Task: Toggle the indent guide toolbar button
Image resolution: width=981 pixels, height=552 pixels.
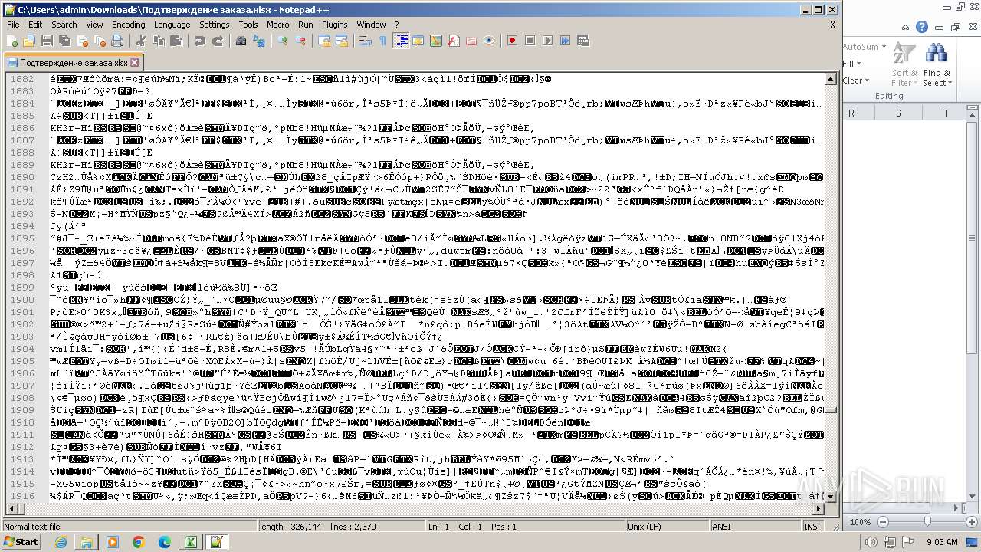Action: pos(401,41)
